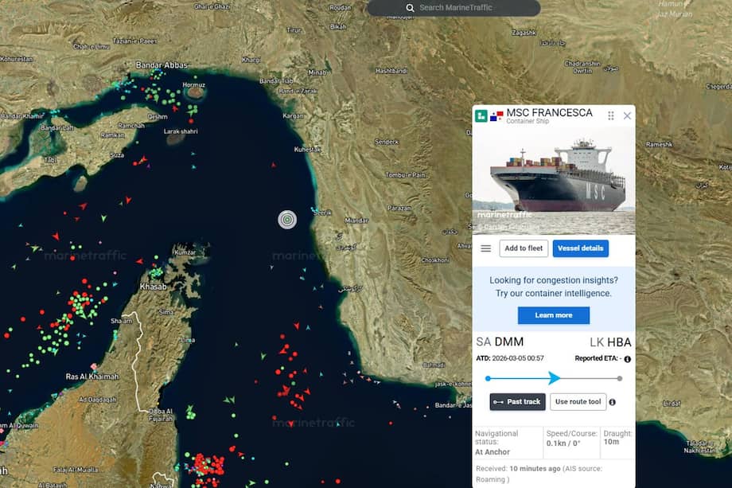Click the MarineTraffic search input field
732x488 pixels.
461,7
